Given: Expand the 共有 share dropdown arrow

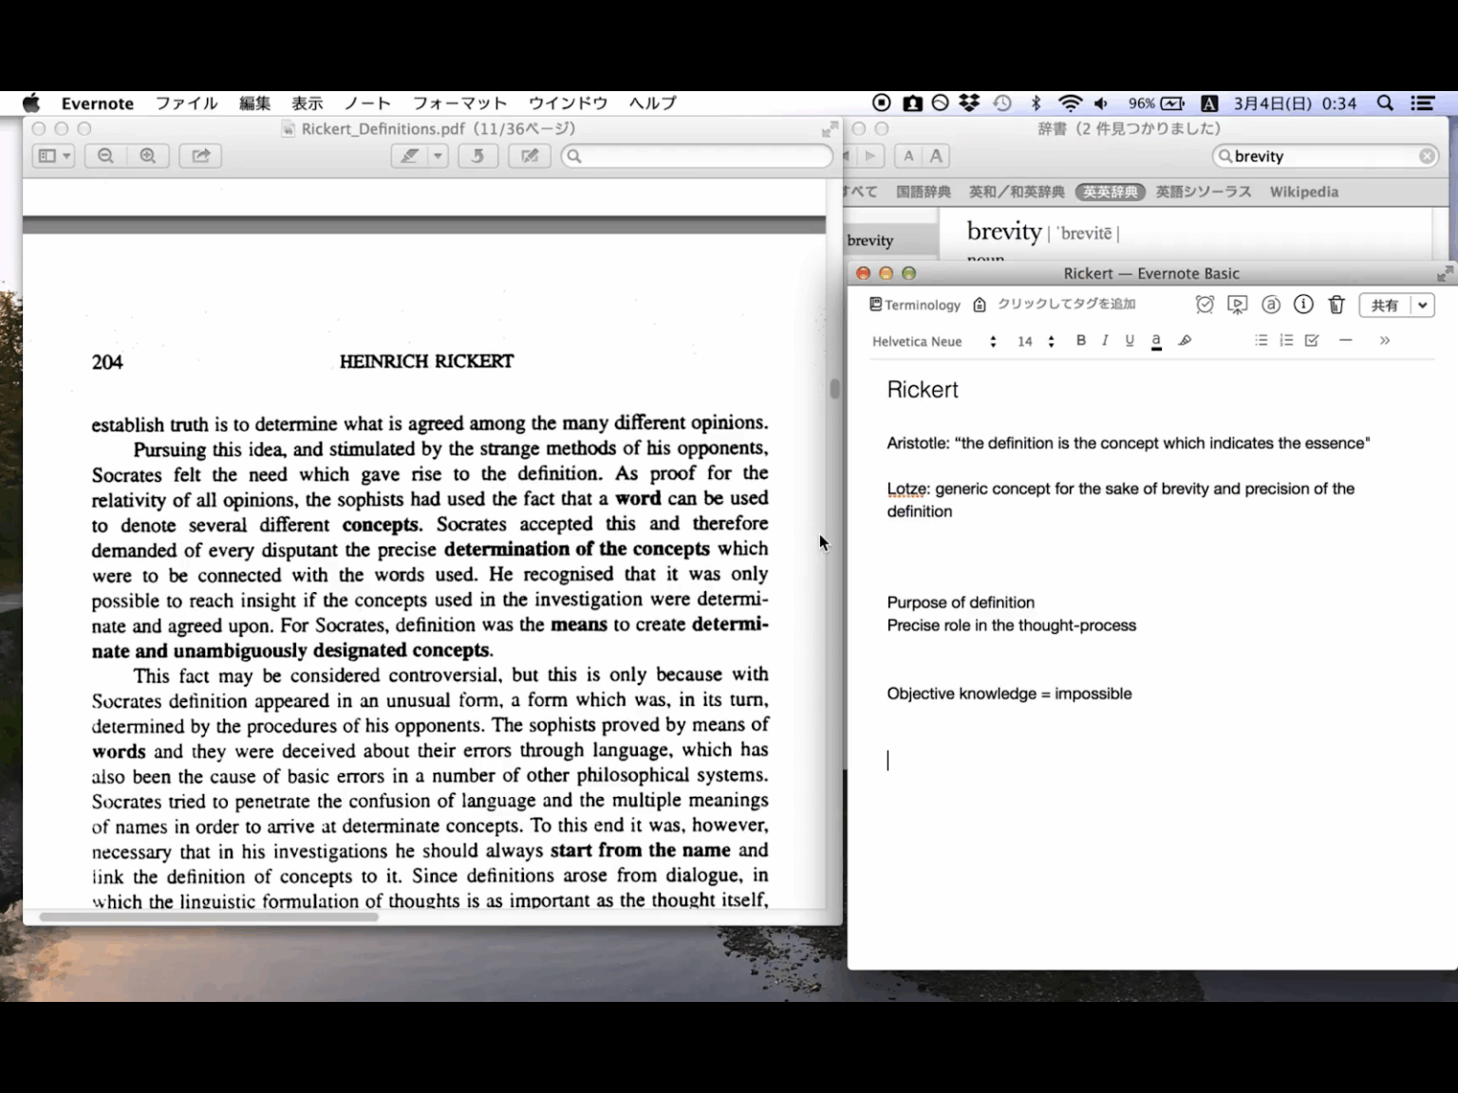Looking at the screenshot, I should click(x=1422, y=305).
